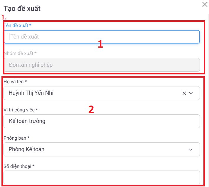Click the large red number 1 annotation

100,45
